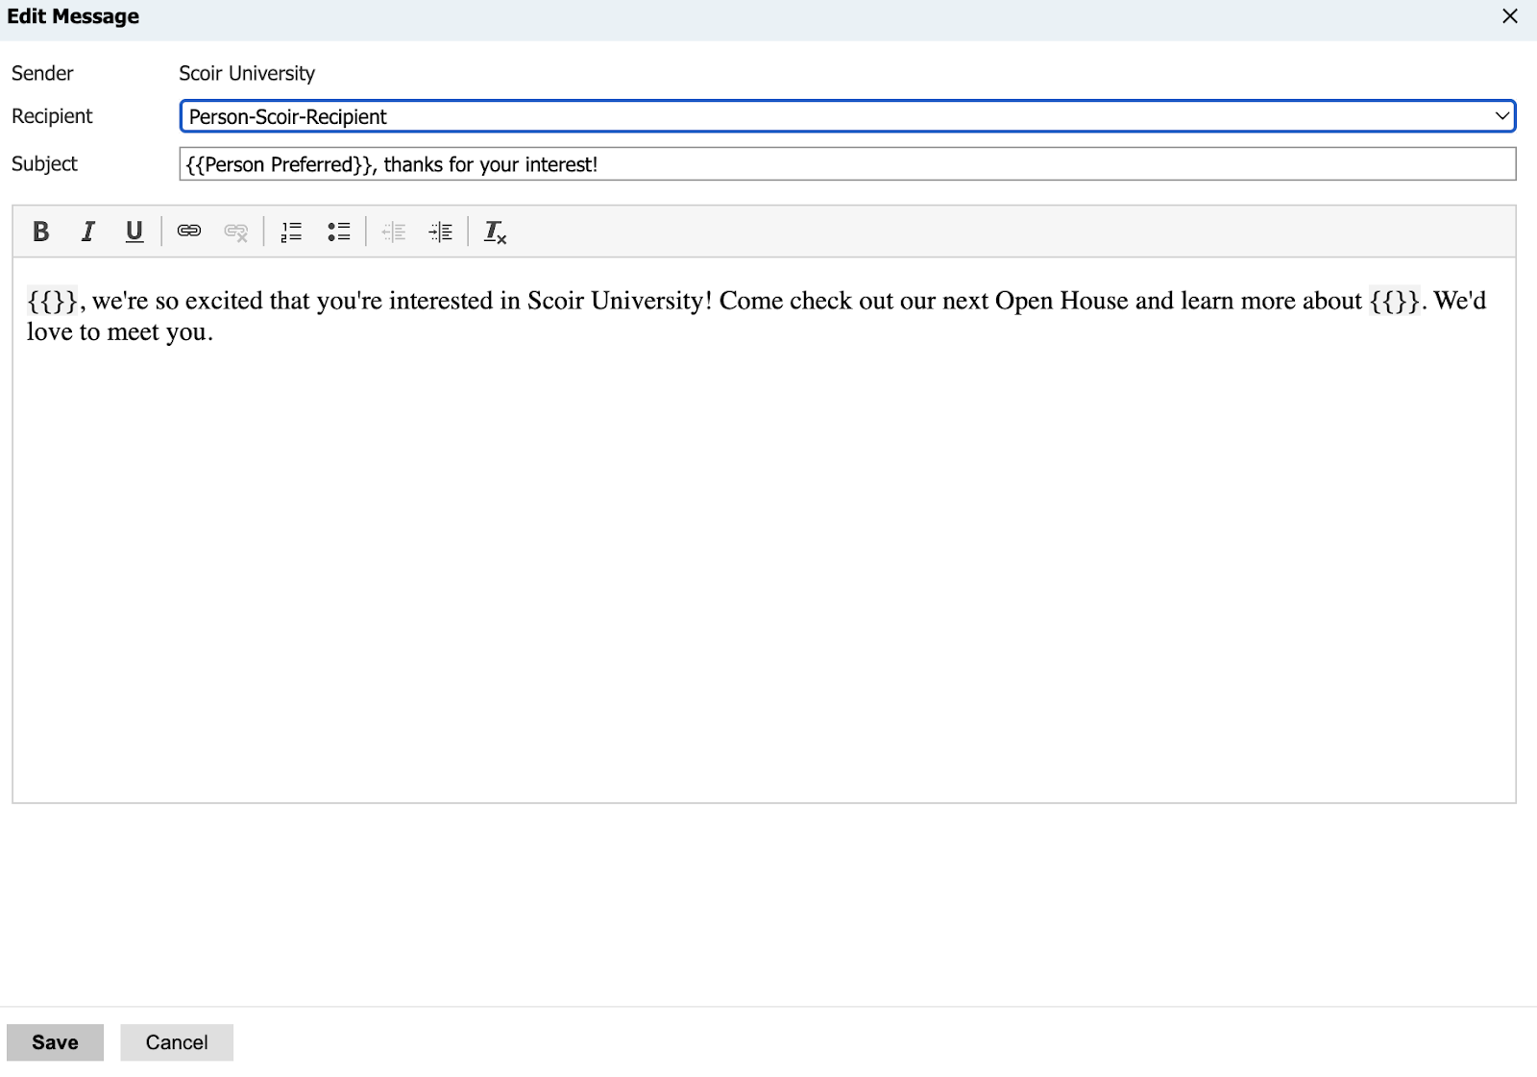Cancel editing the message

point(177,1042)
